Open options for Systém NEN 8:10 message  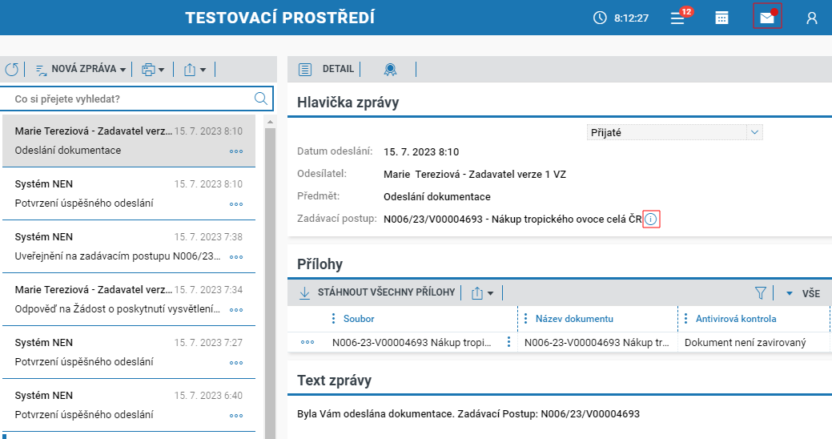pyautogui.click(x=236, y=204)
